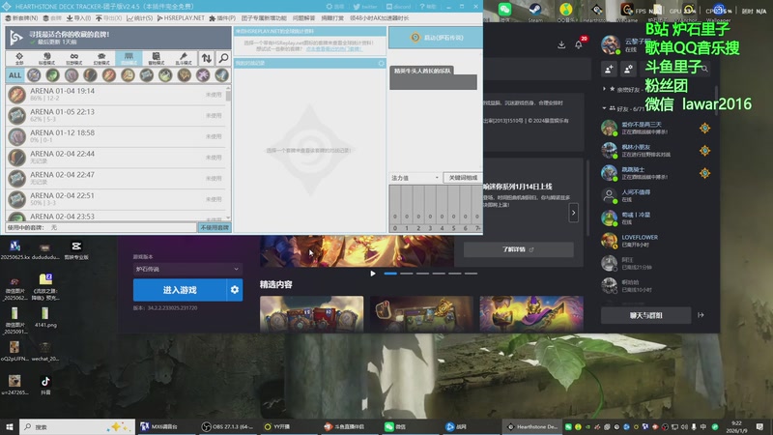Viewport: 773px width, 435px height.
Task: Select deck ARENA 01-04 19:14
Action: pyautogui.click(x=115, y=94)
